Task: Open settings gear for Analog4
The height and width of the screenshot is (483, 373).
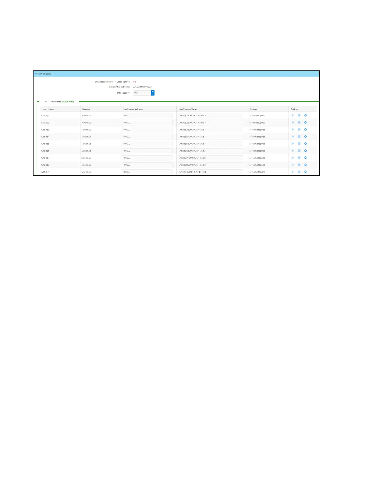Action: [x=305, y=137]
